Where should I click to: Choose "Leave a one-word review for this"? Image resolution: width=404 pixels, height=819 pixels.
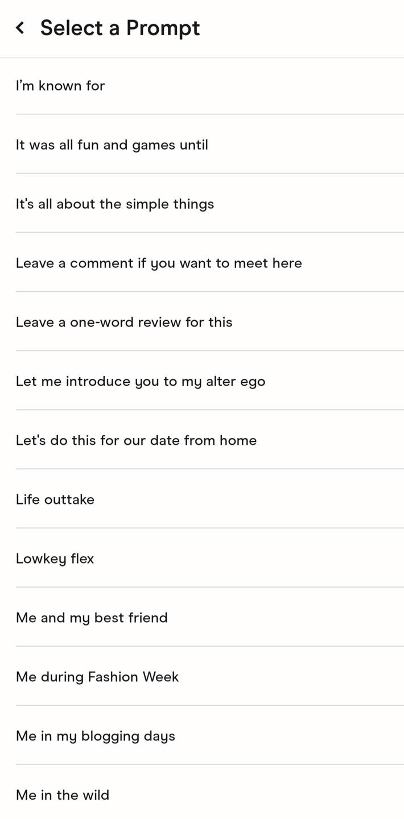tap(202, 322)
